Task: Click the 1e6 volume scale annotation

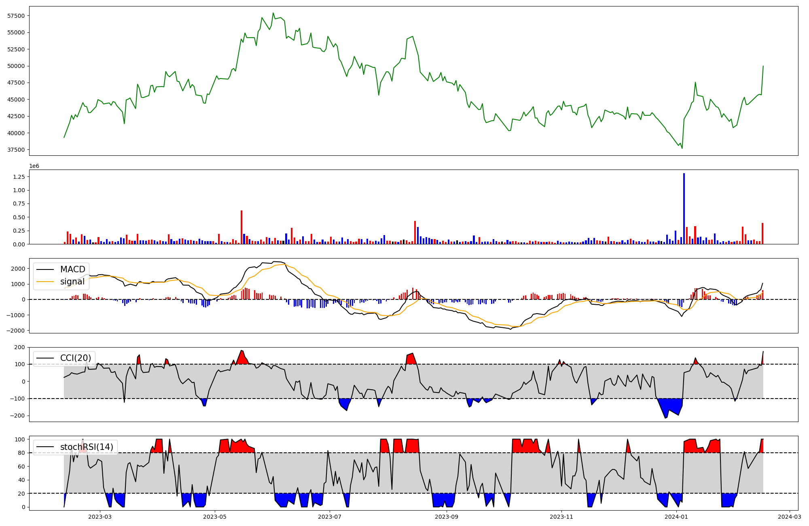Action: point(34,166)
